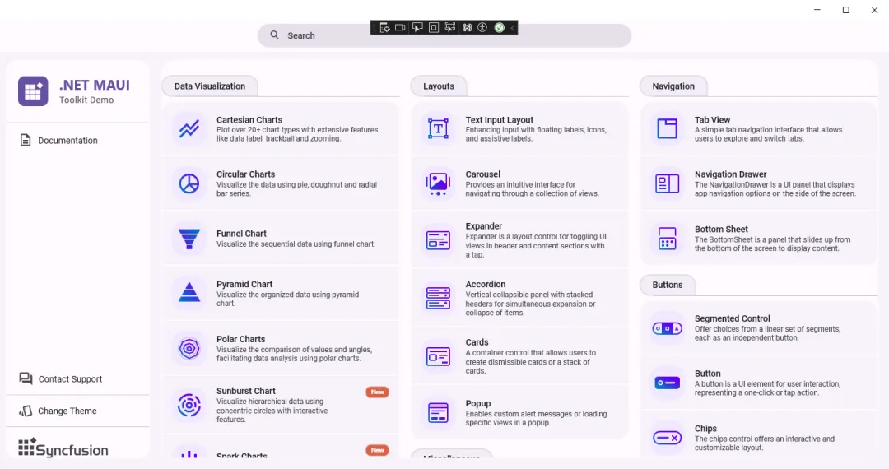The height and width of the screenshot is (469, 889).
Task: Click Chips title text
Action: pos(706,429)
